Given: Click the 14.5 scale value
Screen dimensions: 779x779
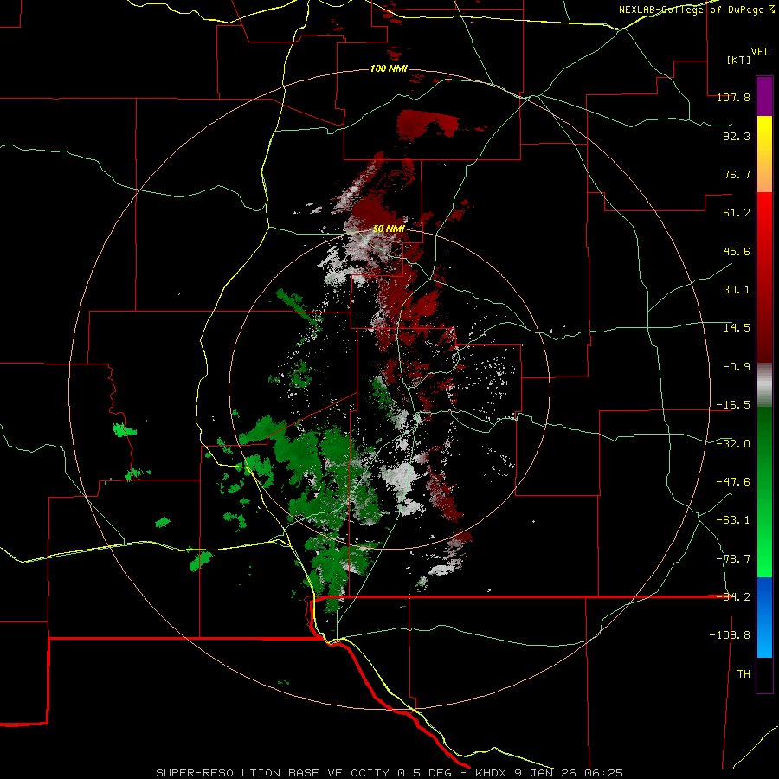Looking at the screenshot, I should pyautogui.click(x=737, y=328).
